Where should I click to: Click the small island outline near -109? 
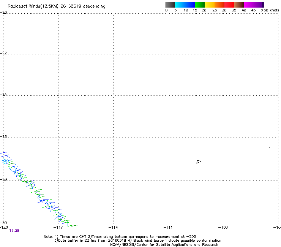199,162
